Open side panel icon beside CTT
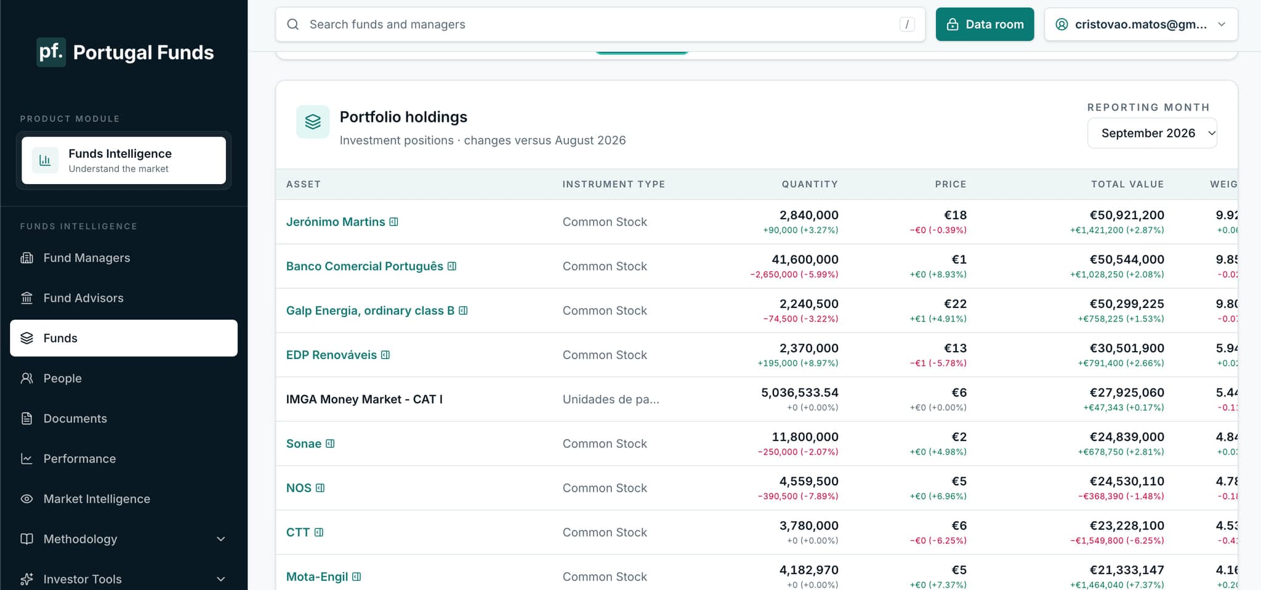The width and height of the screenshot is (1261, 590). click(319, 532)
